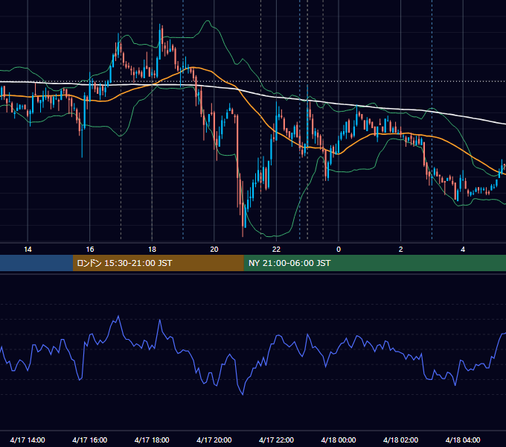Click the 4/18 04:00 date label
The width and height of the screenshot is (506, 447).
[x=463, y=440]
